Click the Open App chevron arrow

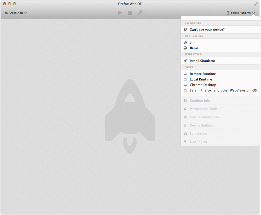(26, 13)
